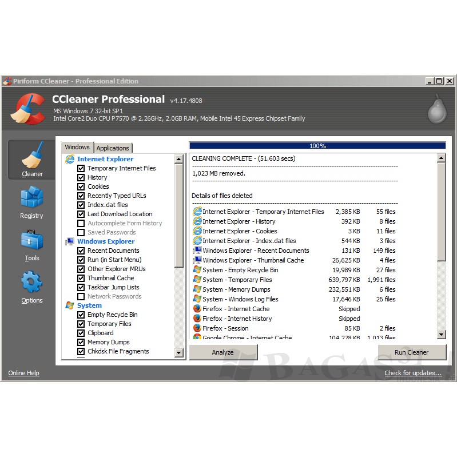Click Firefox icon beside Internet History result
The width and height of the screenshot is (457, 457).
coord(197,319)
